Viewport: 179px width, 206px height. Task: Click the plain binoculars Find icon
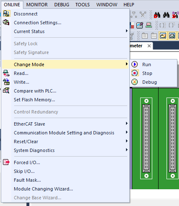pos(166,15)
